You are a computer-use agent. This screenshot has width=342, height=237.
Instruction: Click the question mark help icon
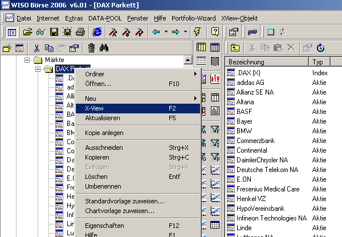(215, 32)
